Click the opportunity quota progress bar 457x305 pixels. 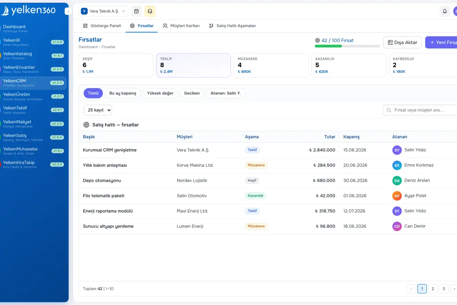click(x=347, y=46)
